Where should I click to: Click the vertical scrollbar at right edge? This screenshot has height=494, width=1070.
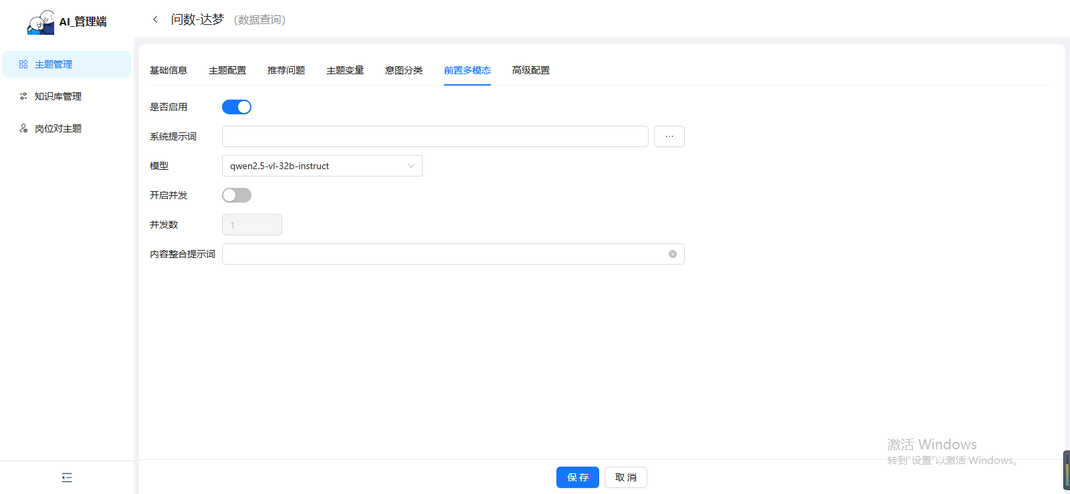click(x=1066, y=471)
